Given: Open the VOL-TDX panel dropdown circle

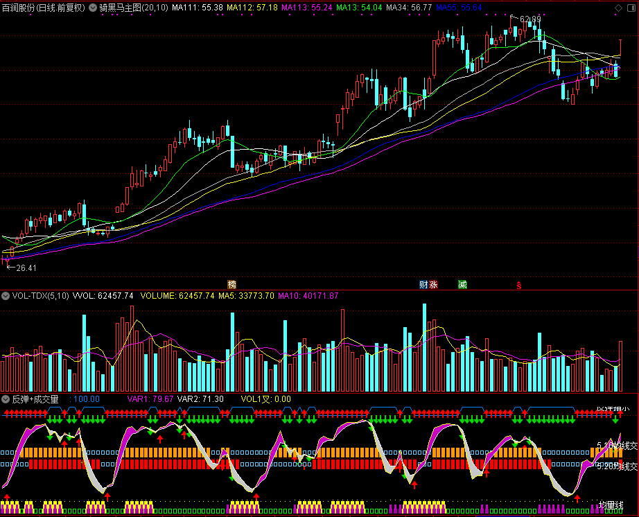Looking at the screenshot, I should [6, 296].
